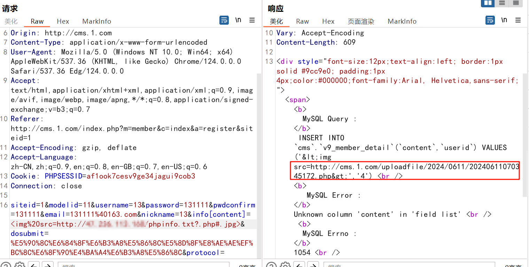Select the 美化 tab in the response panel
The height and width of the screenshot is (267, 529).
[277, 21]
